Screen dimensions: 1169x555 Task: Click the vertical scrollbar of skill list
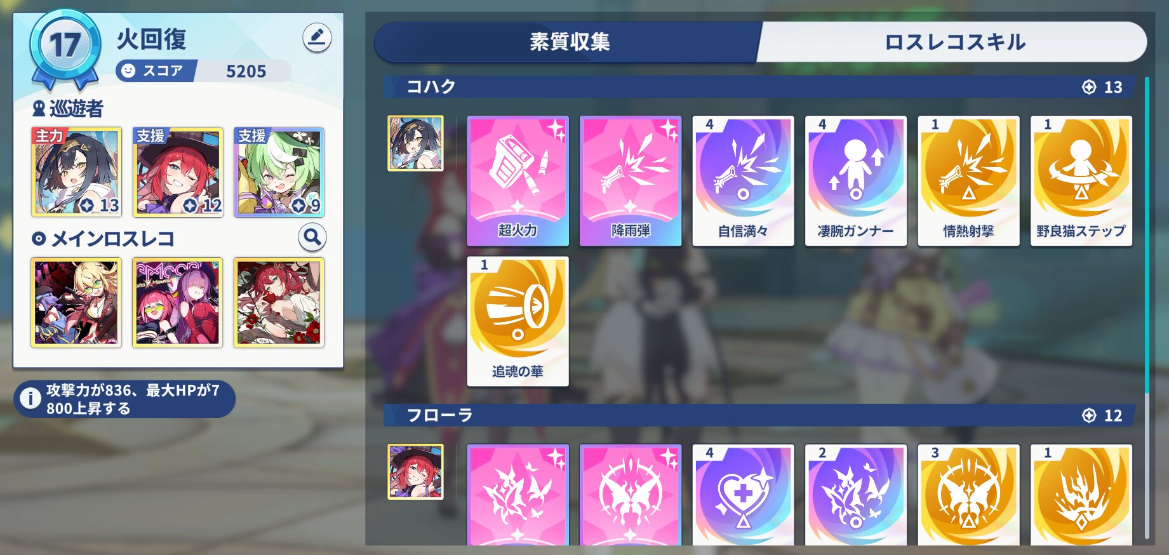[1147, 308]
